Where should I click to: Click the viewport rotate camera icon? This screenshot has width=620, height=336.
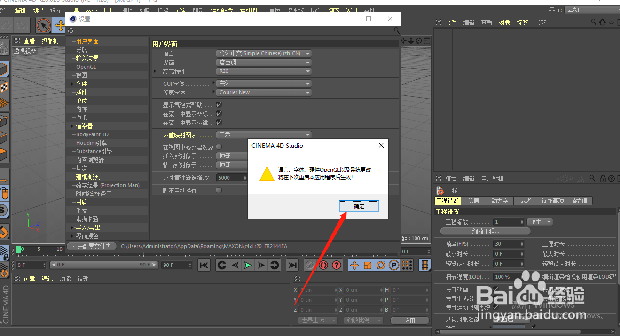[x=418, y=41]
